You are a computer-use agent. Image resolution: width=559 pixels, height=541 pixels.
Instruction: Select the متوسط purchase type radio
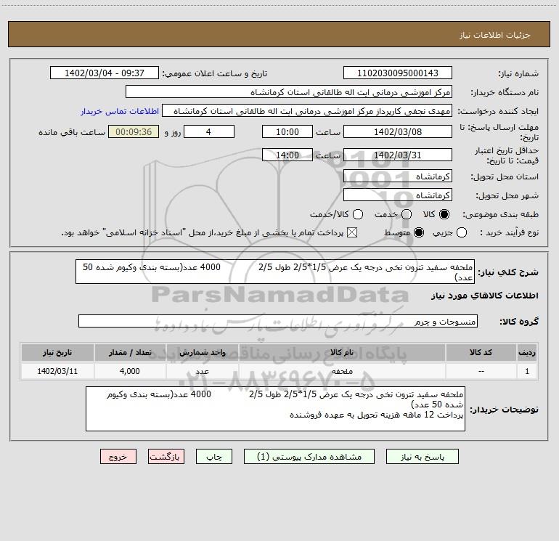419,232
